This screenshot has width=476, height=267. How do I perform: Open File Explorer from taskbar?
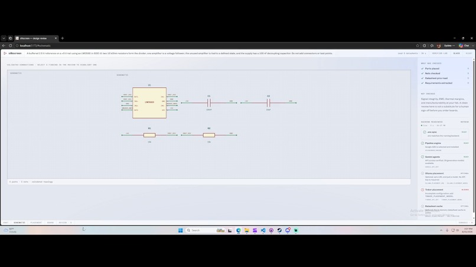(x=247, y=230)
